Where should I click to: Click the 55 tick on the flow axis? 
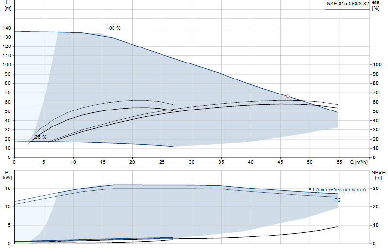tap(339, 162)
